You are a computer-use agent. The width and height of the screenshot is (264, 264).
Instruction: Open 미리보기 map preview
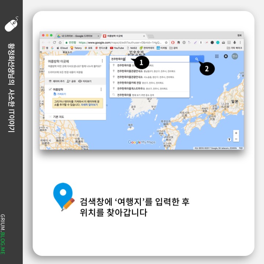[85, 81]
